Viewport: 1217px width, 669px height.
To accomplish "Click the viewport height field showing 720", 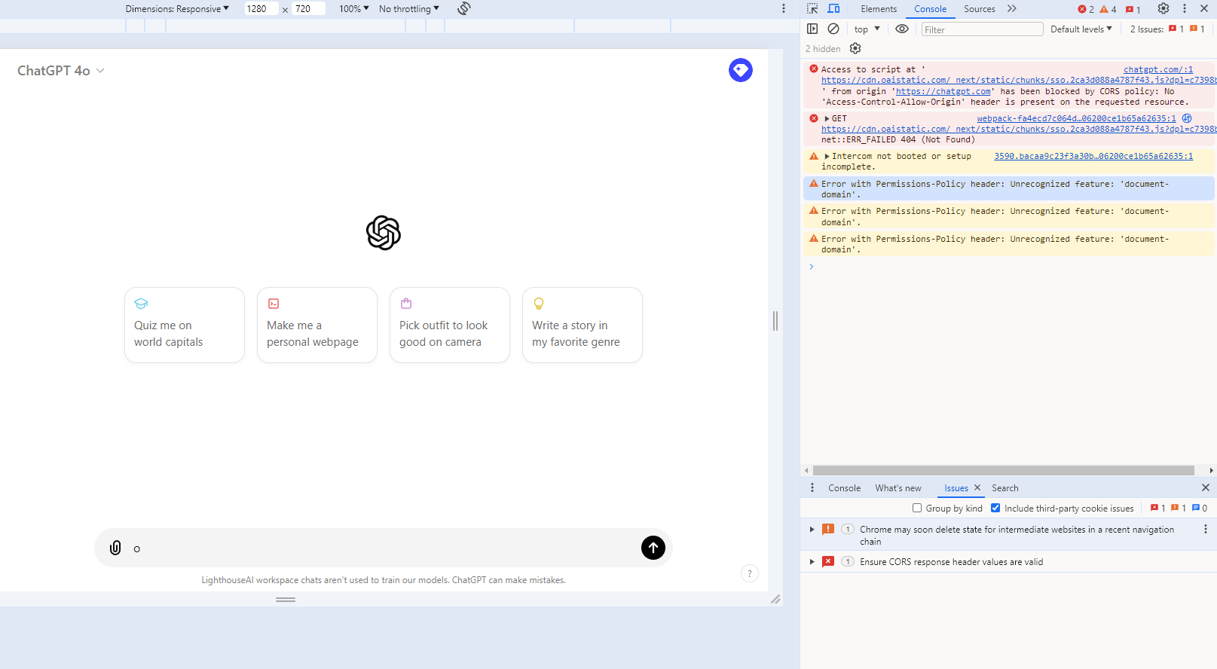I will (x=308, y=8).
